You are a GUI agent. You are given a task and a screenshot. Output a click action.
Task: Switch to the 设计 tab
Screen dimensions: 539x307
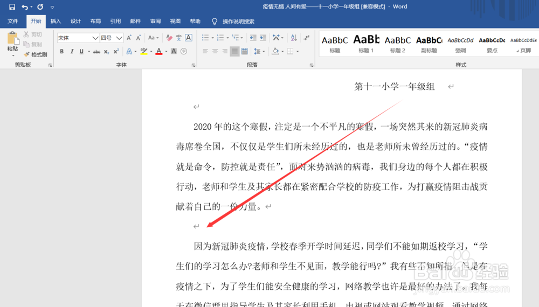pos(75,22)
